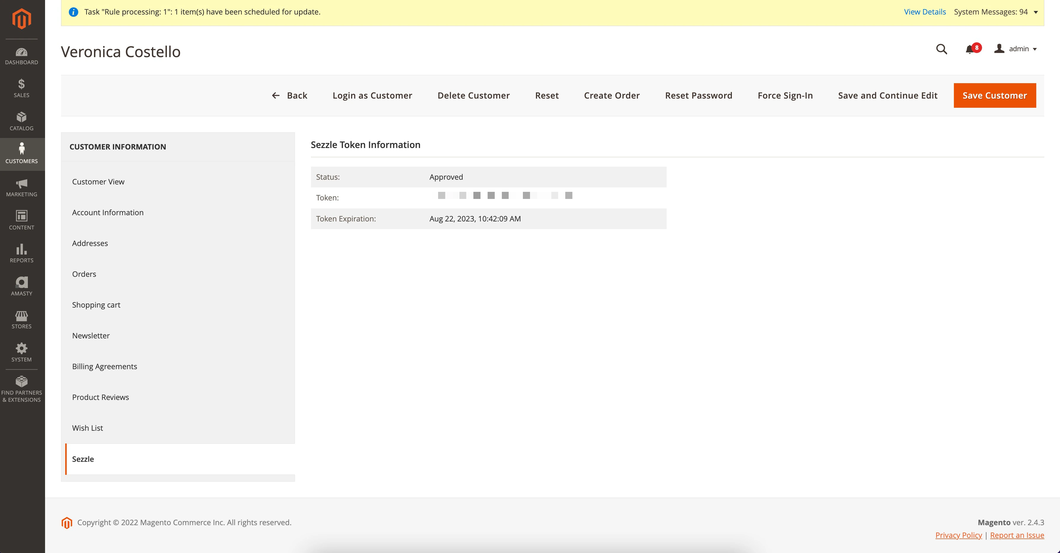Open the System menu

[x=22, y=353]
